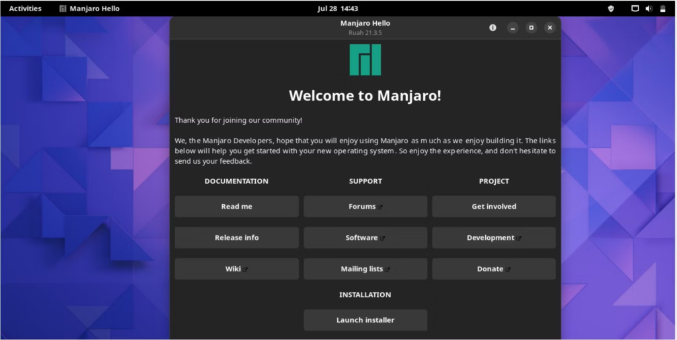The height and width of the screenshot is (340, 677).
Task: Open the Manjaro Hello application menu
Action: tap(89, 9)
